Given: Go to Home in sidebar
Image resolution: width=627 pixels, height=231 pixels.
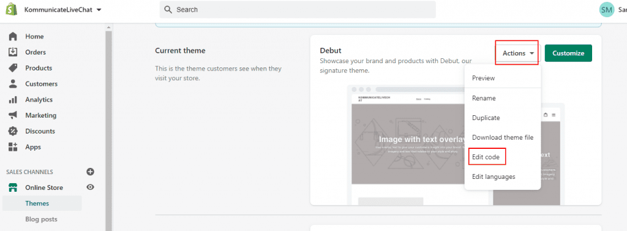Looking at the screenshot, I should pos(34,36).
